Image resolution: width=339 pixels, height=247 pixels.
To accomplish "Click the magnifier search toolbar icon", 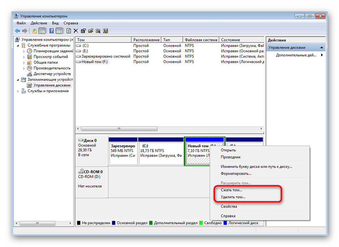I will coord(98,31).
